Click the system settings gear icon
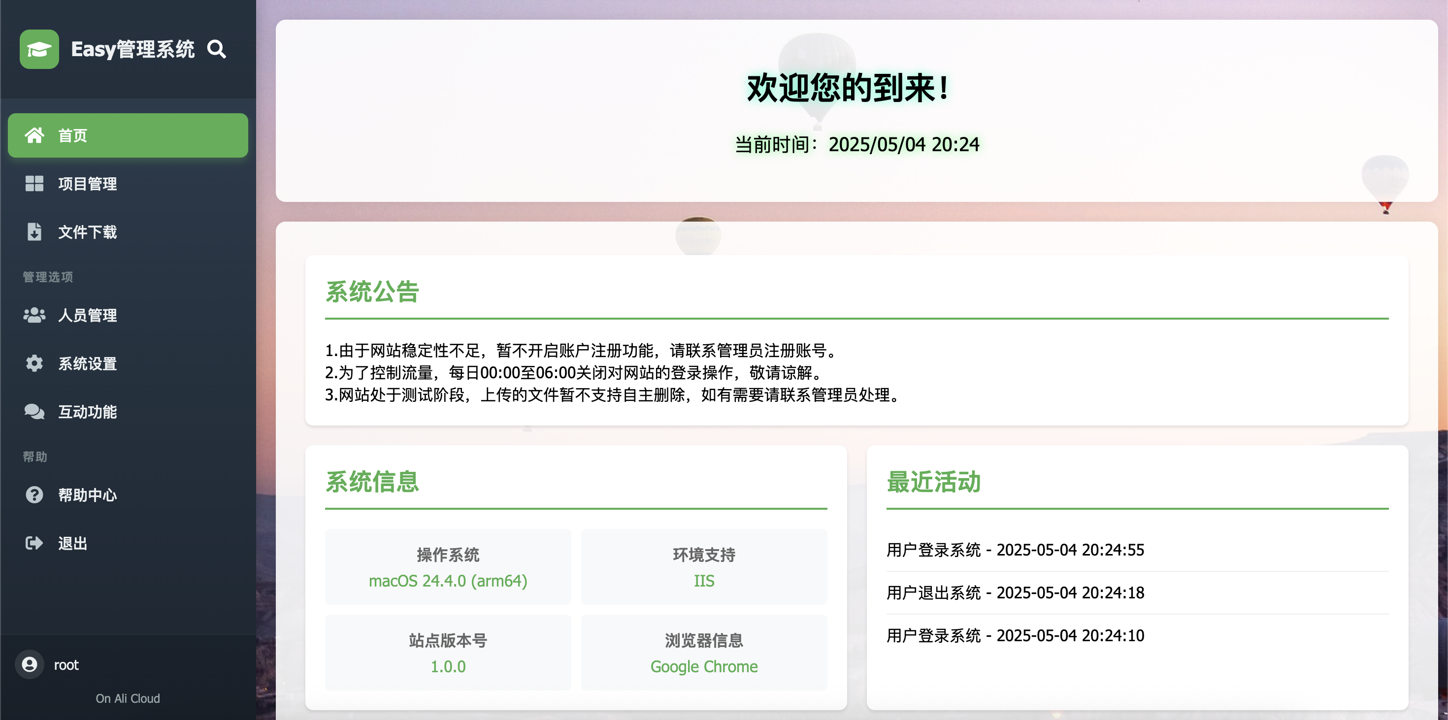This screenshot has width=1448, height=720. (x=34, y=363)
